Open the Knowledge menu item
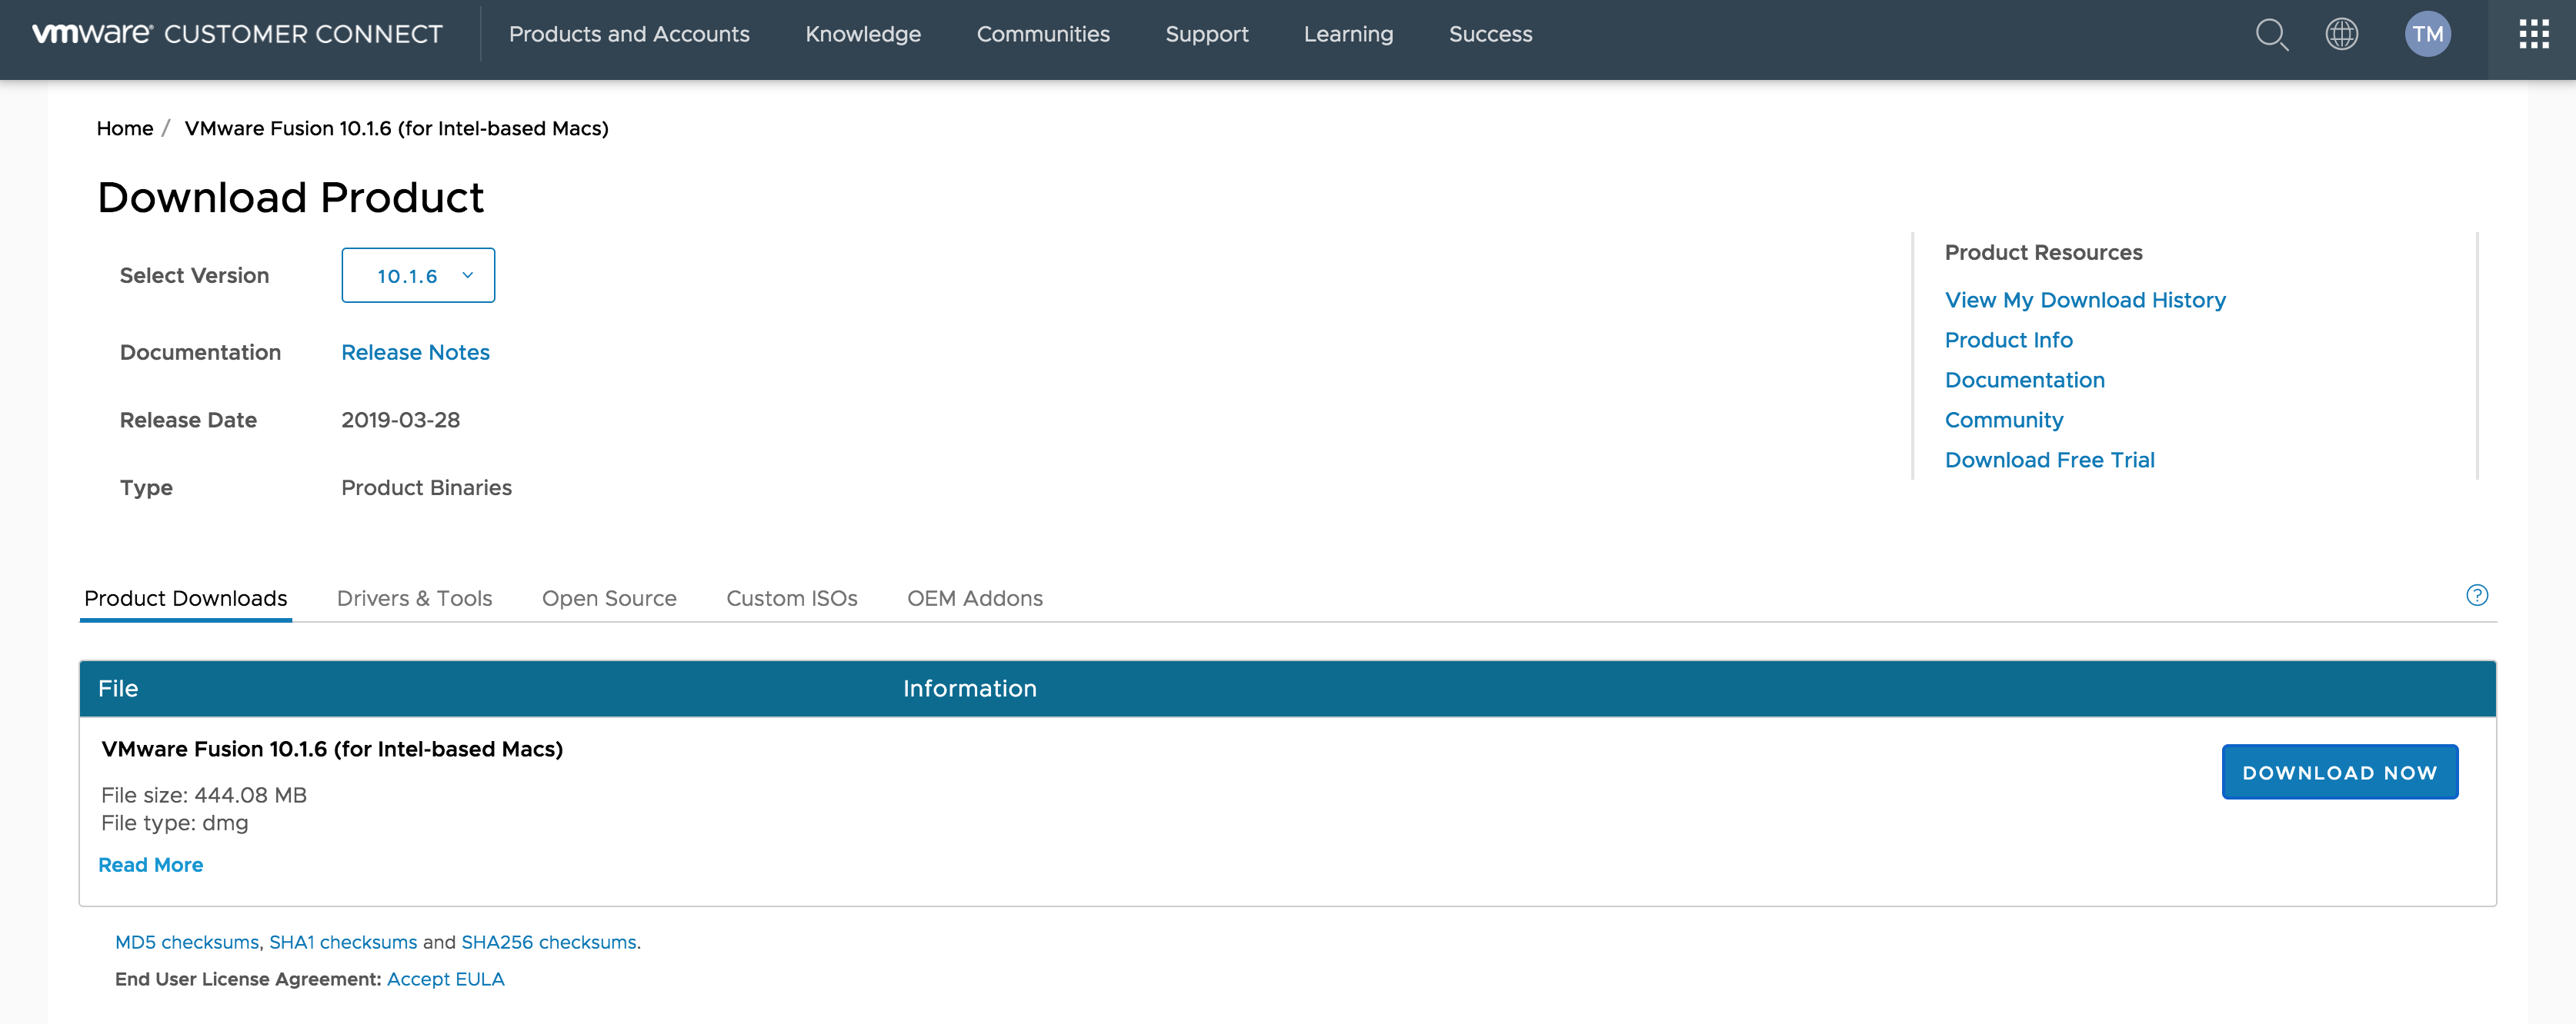 pos(863,33)
